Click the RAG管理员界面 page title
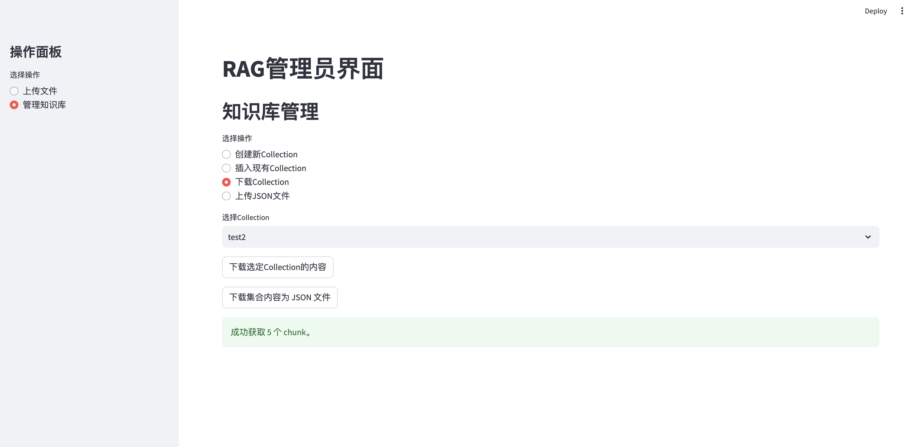919x447 pixels. point(302,69)
